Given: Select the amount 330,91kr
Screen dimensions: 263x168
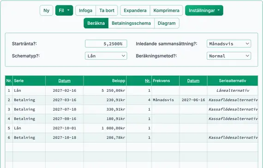Looking at the screenshot, I should coord(105,109).
